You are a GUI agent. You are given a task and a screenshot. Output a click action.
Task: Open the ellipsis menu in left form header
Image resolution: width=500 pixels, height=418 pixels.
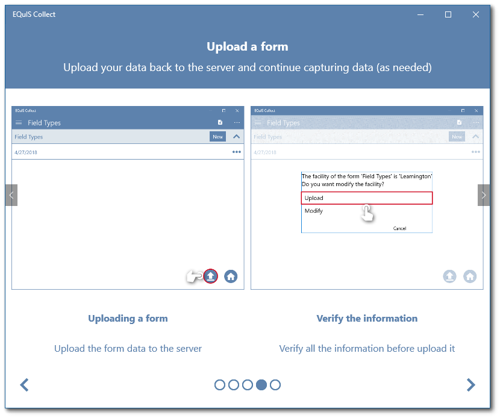[237, 122]
